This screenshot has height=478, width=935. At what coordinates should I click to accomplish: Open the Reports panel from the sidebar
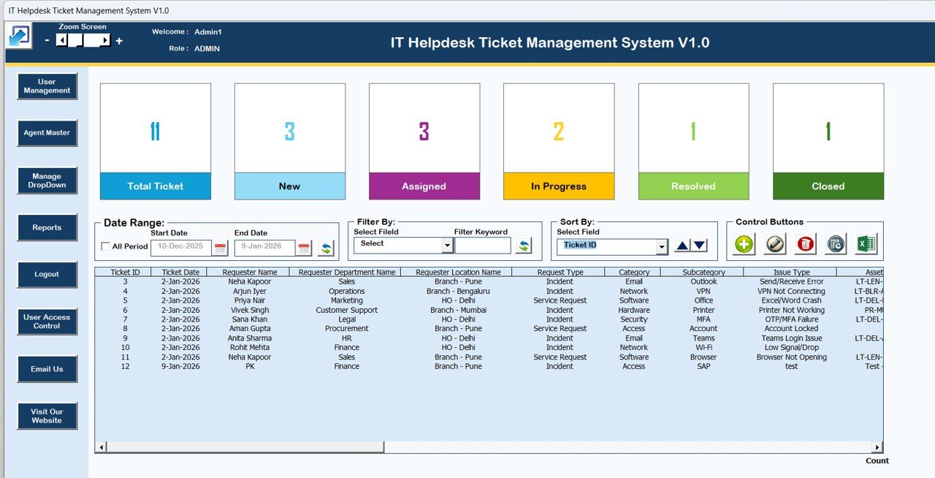[x=47, y=227]
